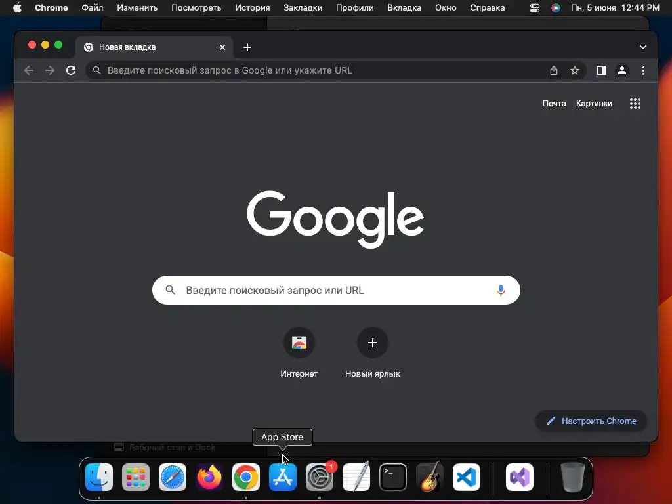Open App Store from the Dock

[x=283, y=477]
